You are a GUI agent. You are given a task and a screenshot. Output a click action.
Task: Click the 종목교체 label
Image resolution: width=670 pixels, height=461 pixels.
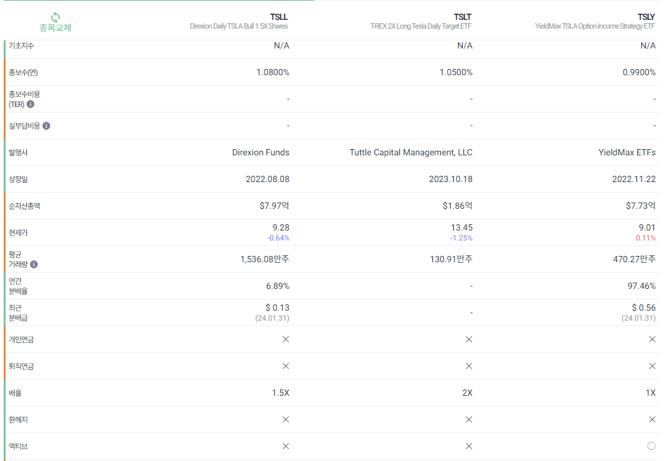[55, 28]
